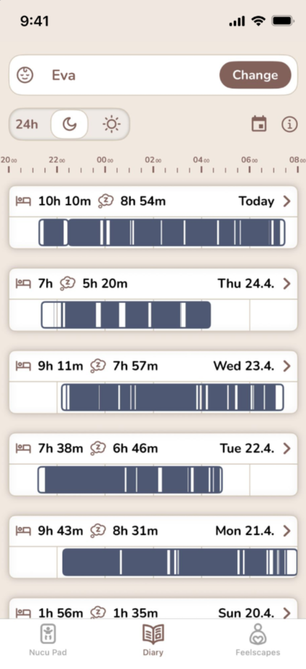This screenshot has width=306, height=669.
Task: Tap the baby face icon beside Eva
Action: pyautogui.click(x=25, y=75)
